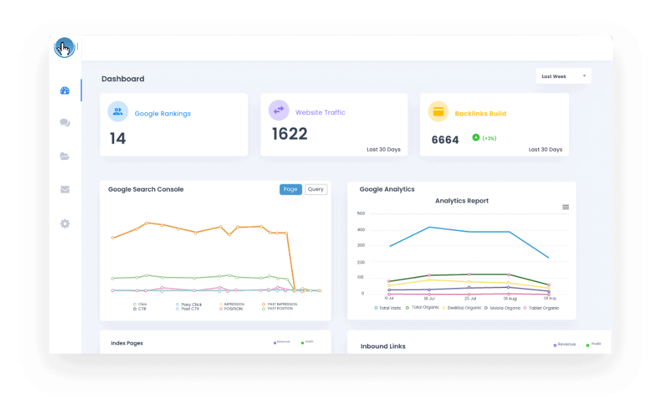Open the folder icon in sidebar

point(65,156)
